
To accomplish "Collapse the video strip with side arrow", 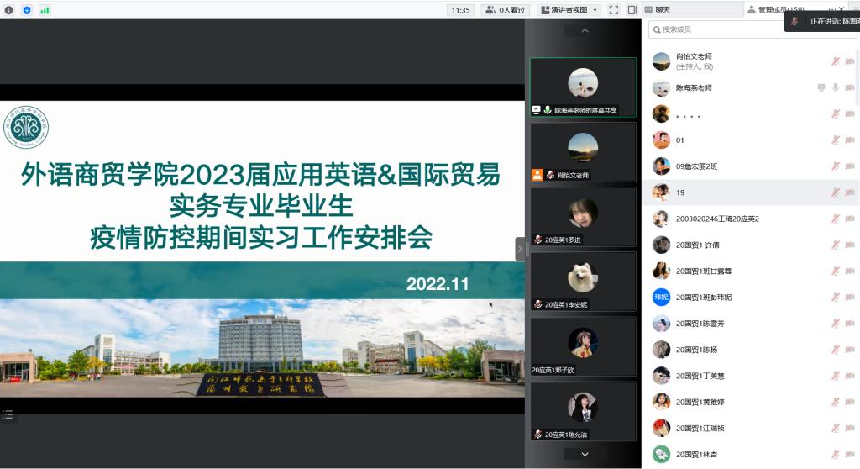I will tap(520, 249).
